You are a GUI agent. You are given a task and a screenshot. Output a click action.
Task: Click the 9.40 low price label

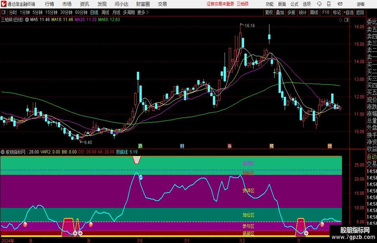88,142
